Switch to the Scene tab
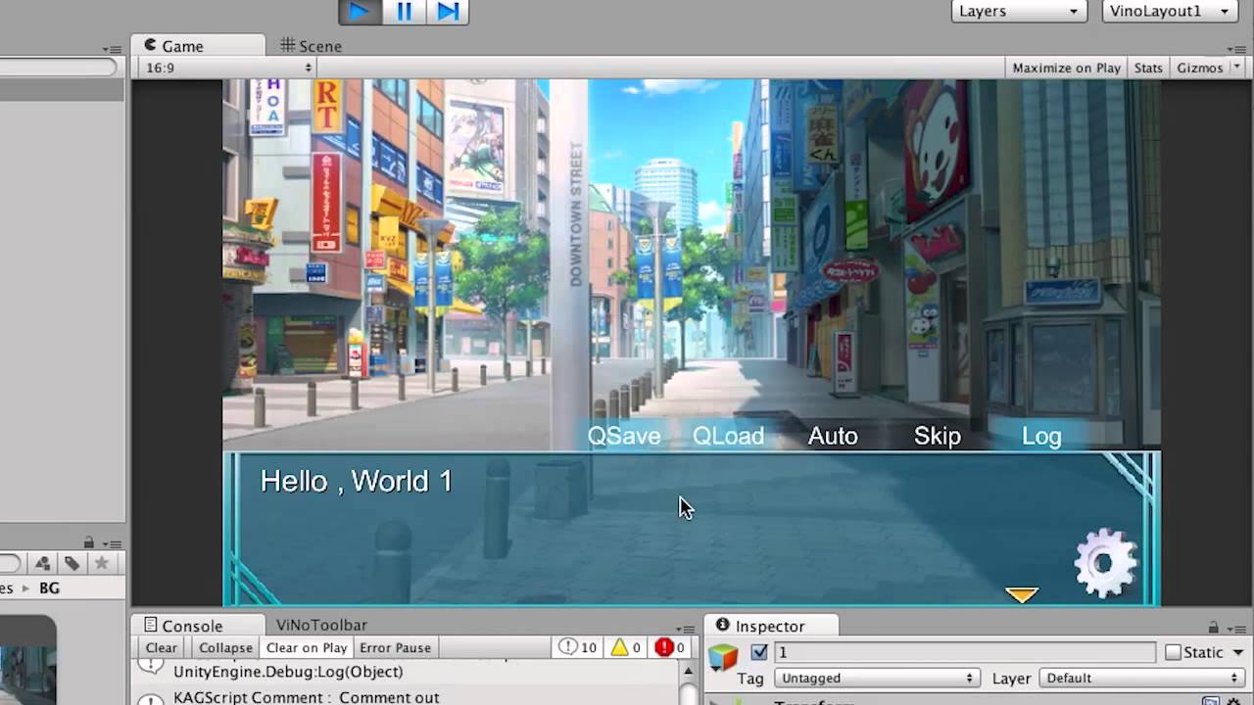Viewport: 1254px width, 705px height. pyautogui.click(x=311, y=45)
